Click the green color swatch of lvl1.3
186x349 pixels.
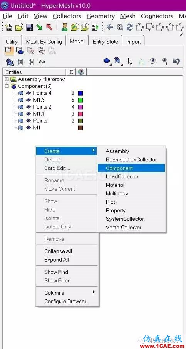tap(80, 100)
